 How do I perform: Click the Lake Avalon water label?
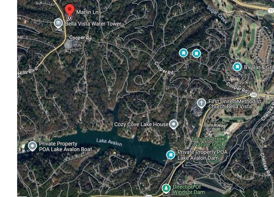[x=109, y=142]
